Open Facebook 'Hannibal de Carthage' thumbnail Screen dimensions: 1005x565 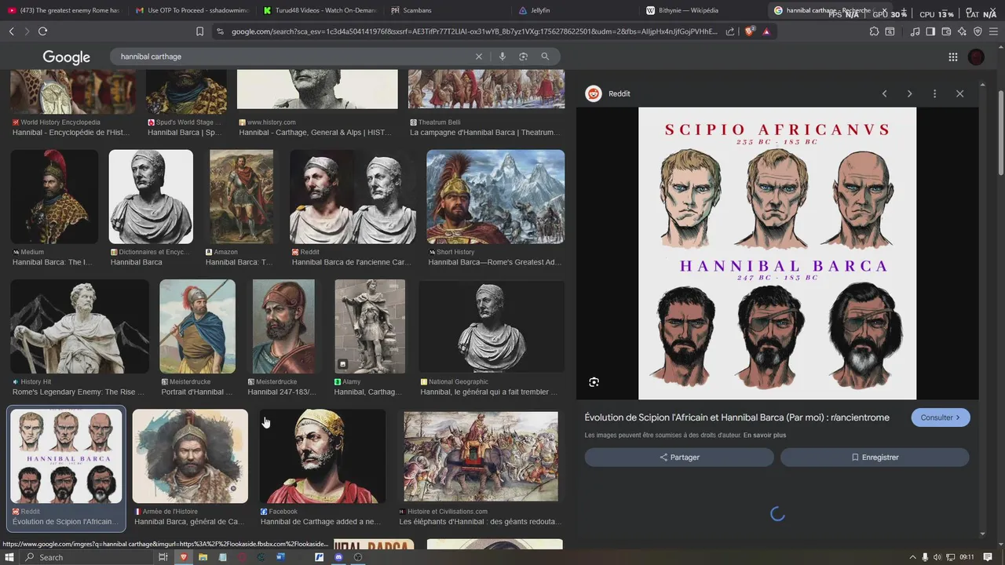point(322,456)
